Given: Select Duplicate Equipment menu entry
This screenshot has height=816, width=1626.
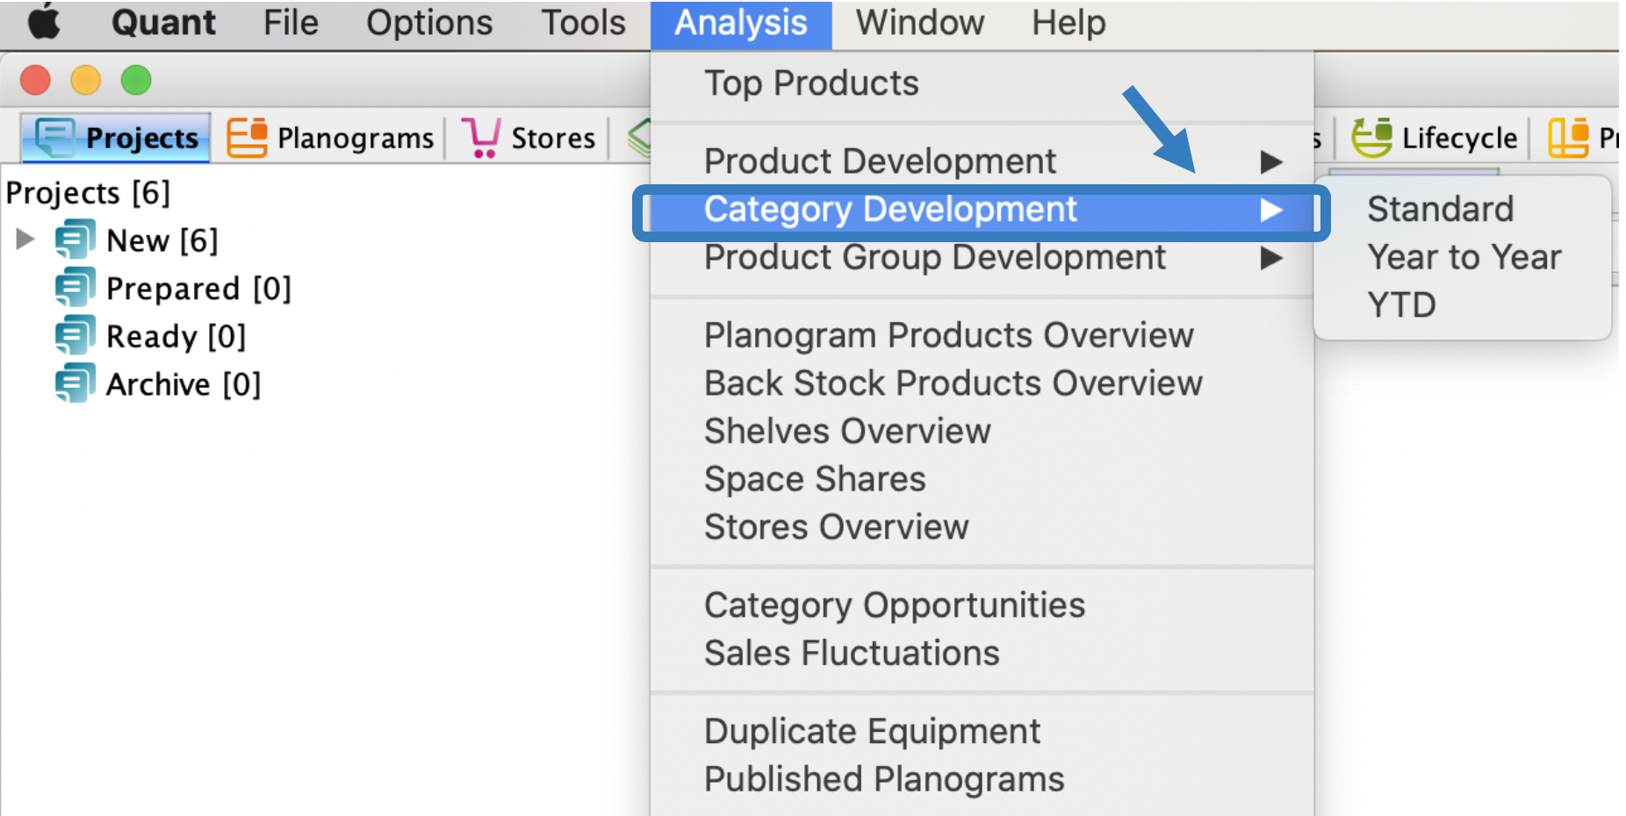Looking at the screenshot, I should pos(872,732).
